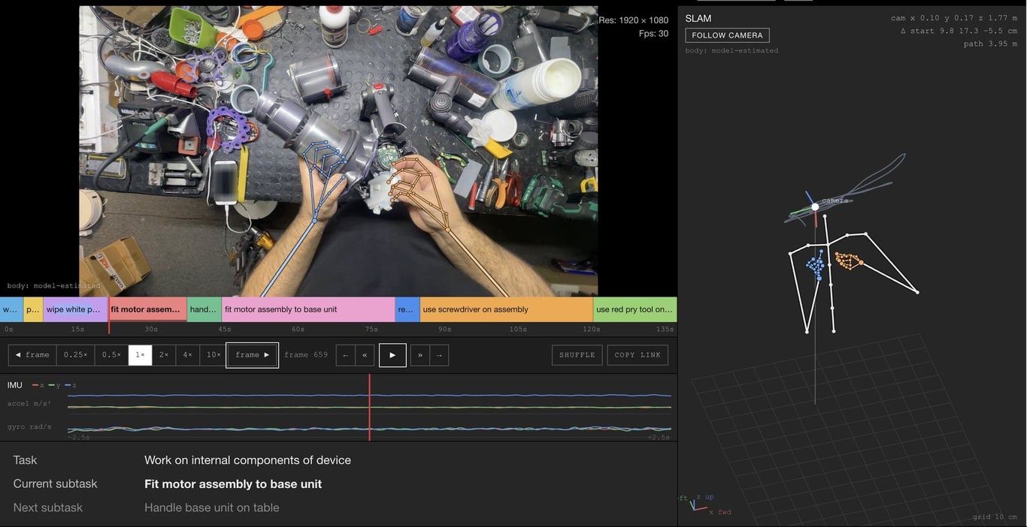The image size is (1027, 527).
Task: Click the IMU accel graph
Action: tap(369, 402)
